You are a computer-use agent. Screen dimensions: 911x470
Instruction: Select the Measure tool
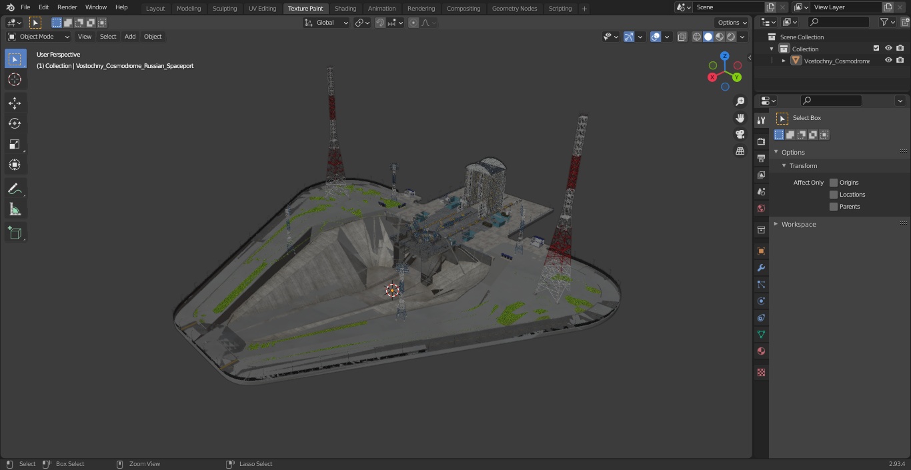pyautogui.click(x=15, y=209)
